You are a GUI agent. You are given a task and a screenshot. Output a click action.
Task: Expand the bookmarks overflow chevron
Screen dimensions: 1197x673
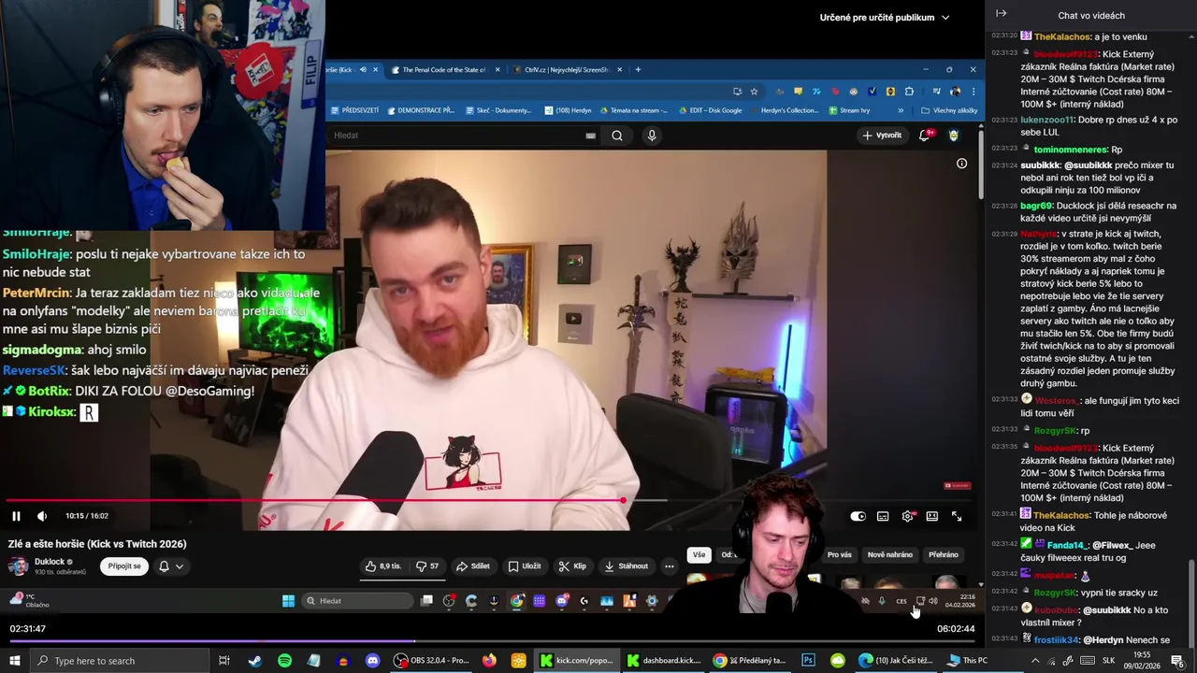click(x=901, y=110)
